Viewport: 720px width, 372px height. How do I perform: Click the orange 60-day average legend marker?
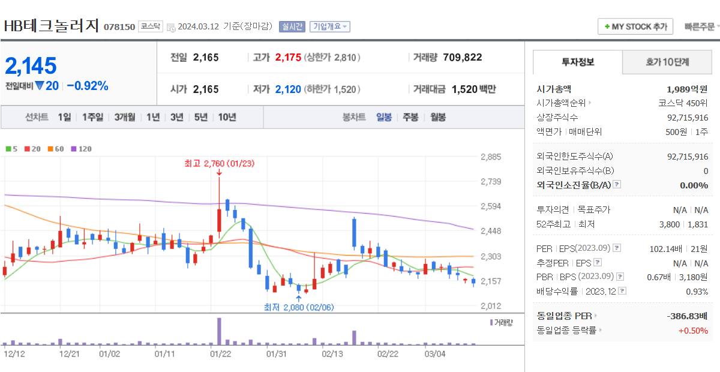coord(50,149)
